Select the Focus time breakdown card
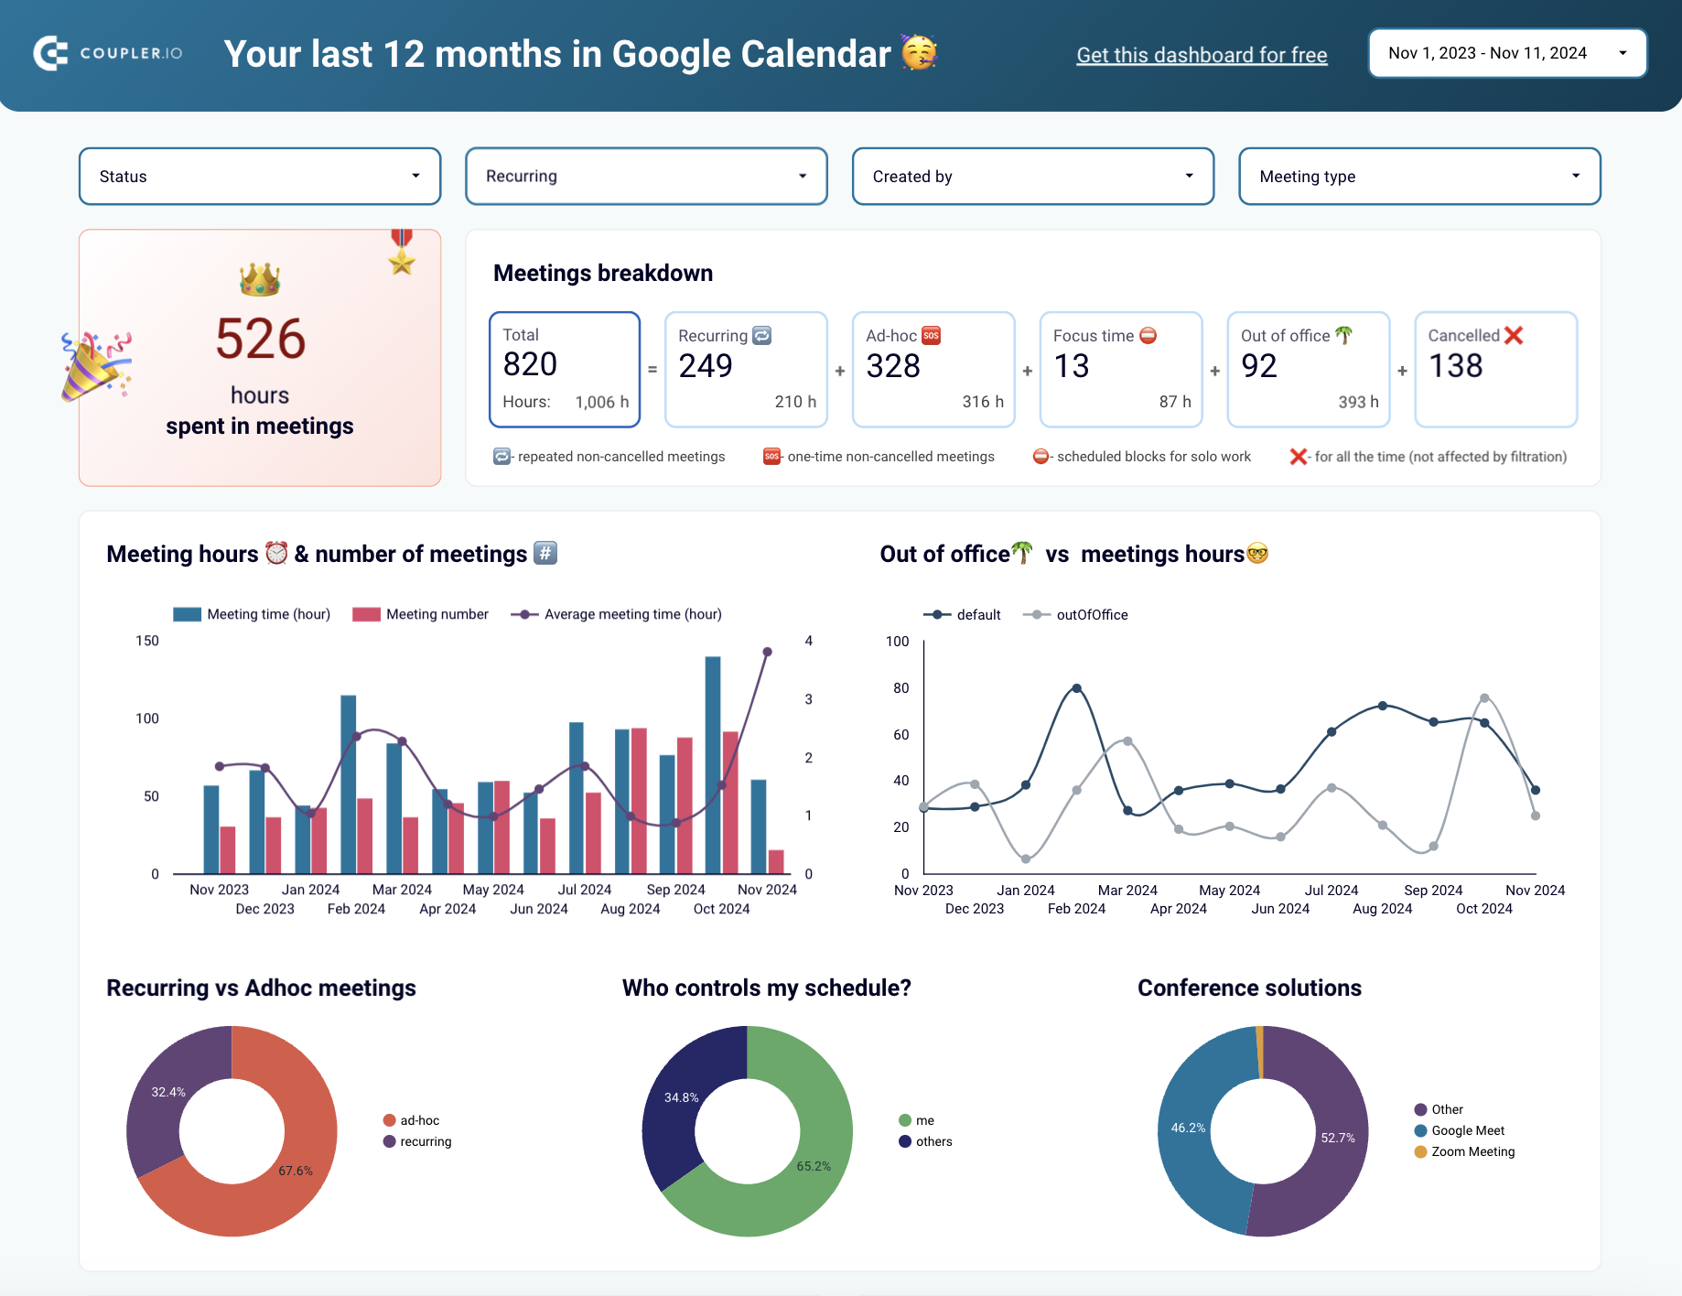The width and height of the screenshot is (1682, 1296). [1120, 369]
